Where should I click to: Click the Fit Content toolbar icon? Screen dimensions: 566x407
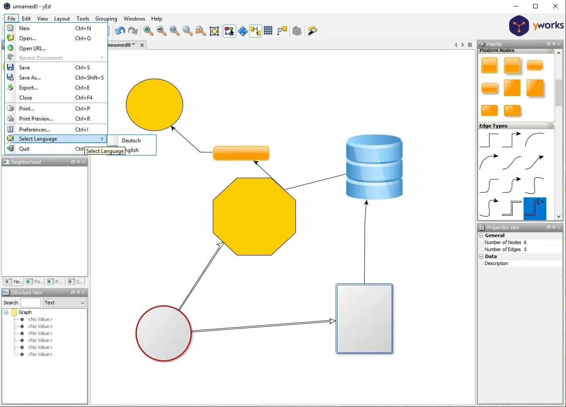coord(214,31)
